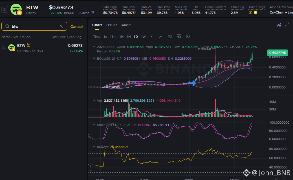Open the line chart type icon
This screenshot has width=293, height=180.
pos(160,36)
